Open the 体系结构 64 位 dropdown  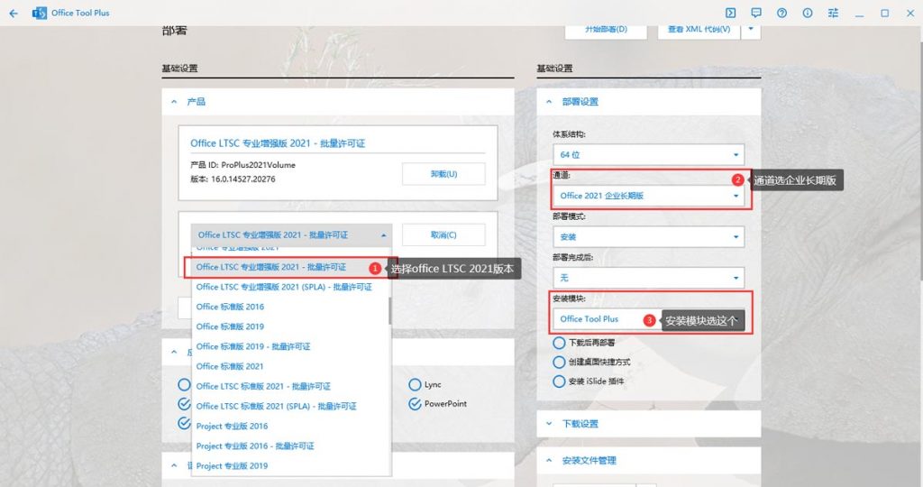pyautogui.click(x=649, y=154)
